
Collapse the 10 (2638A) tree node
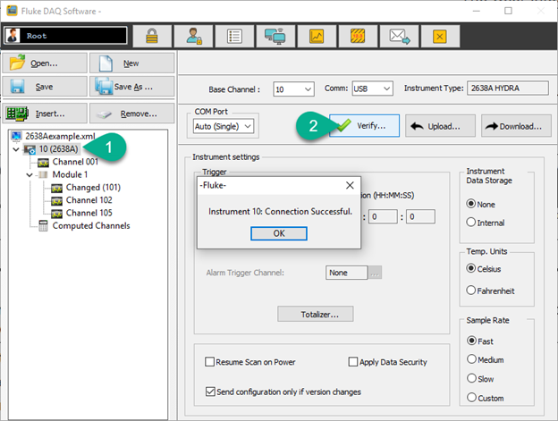pyautogui.click(x=16, y=149)
